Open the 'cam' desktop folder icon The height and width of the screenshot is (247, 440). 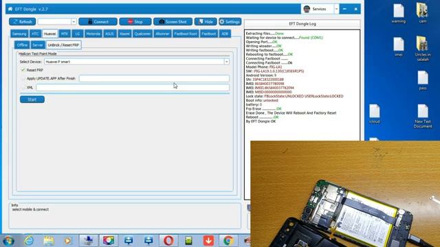(423, 13)
